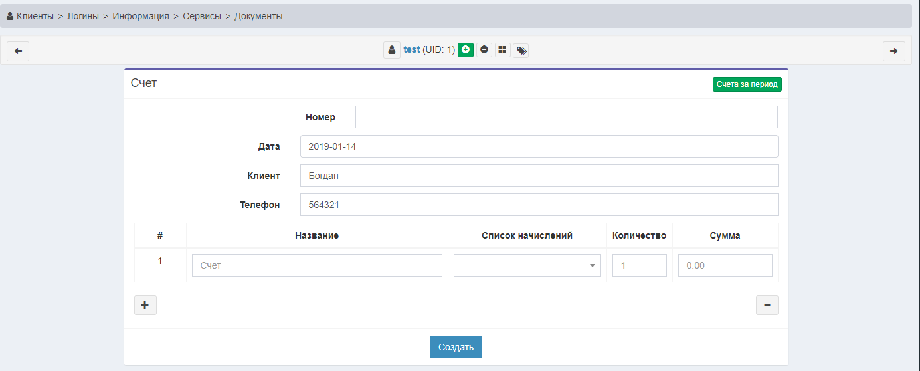The image size is (920, 371).
Task: Click the tags icon next to UID
Action: (521, 50)
